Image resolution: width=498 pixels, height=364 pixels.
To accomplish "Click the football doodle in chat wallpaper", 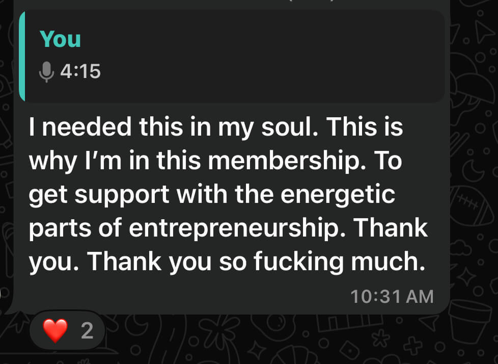I will click(471, 206).
